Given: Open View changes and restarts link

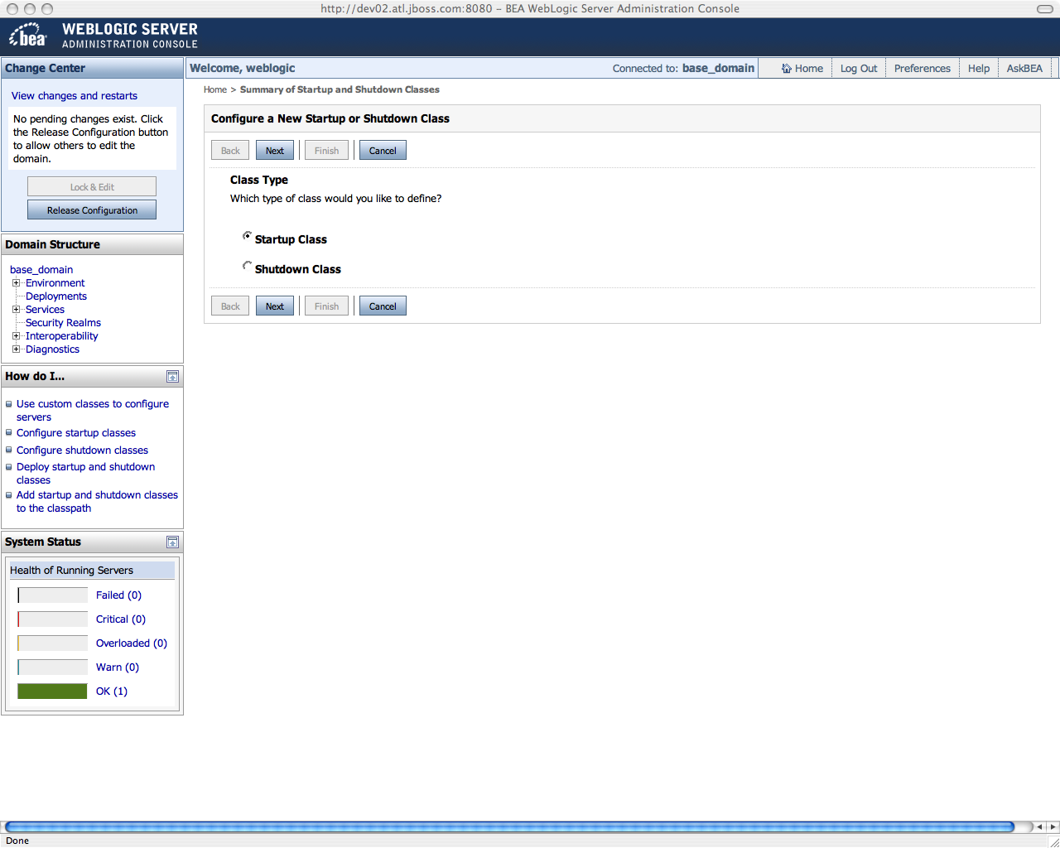Looking at the screenshot, I should coord(75,96).
